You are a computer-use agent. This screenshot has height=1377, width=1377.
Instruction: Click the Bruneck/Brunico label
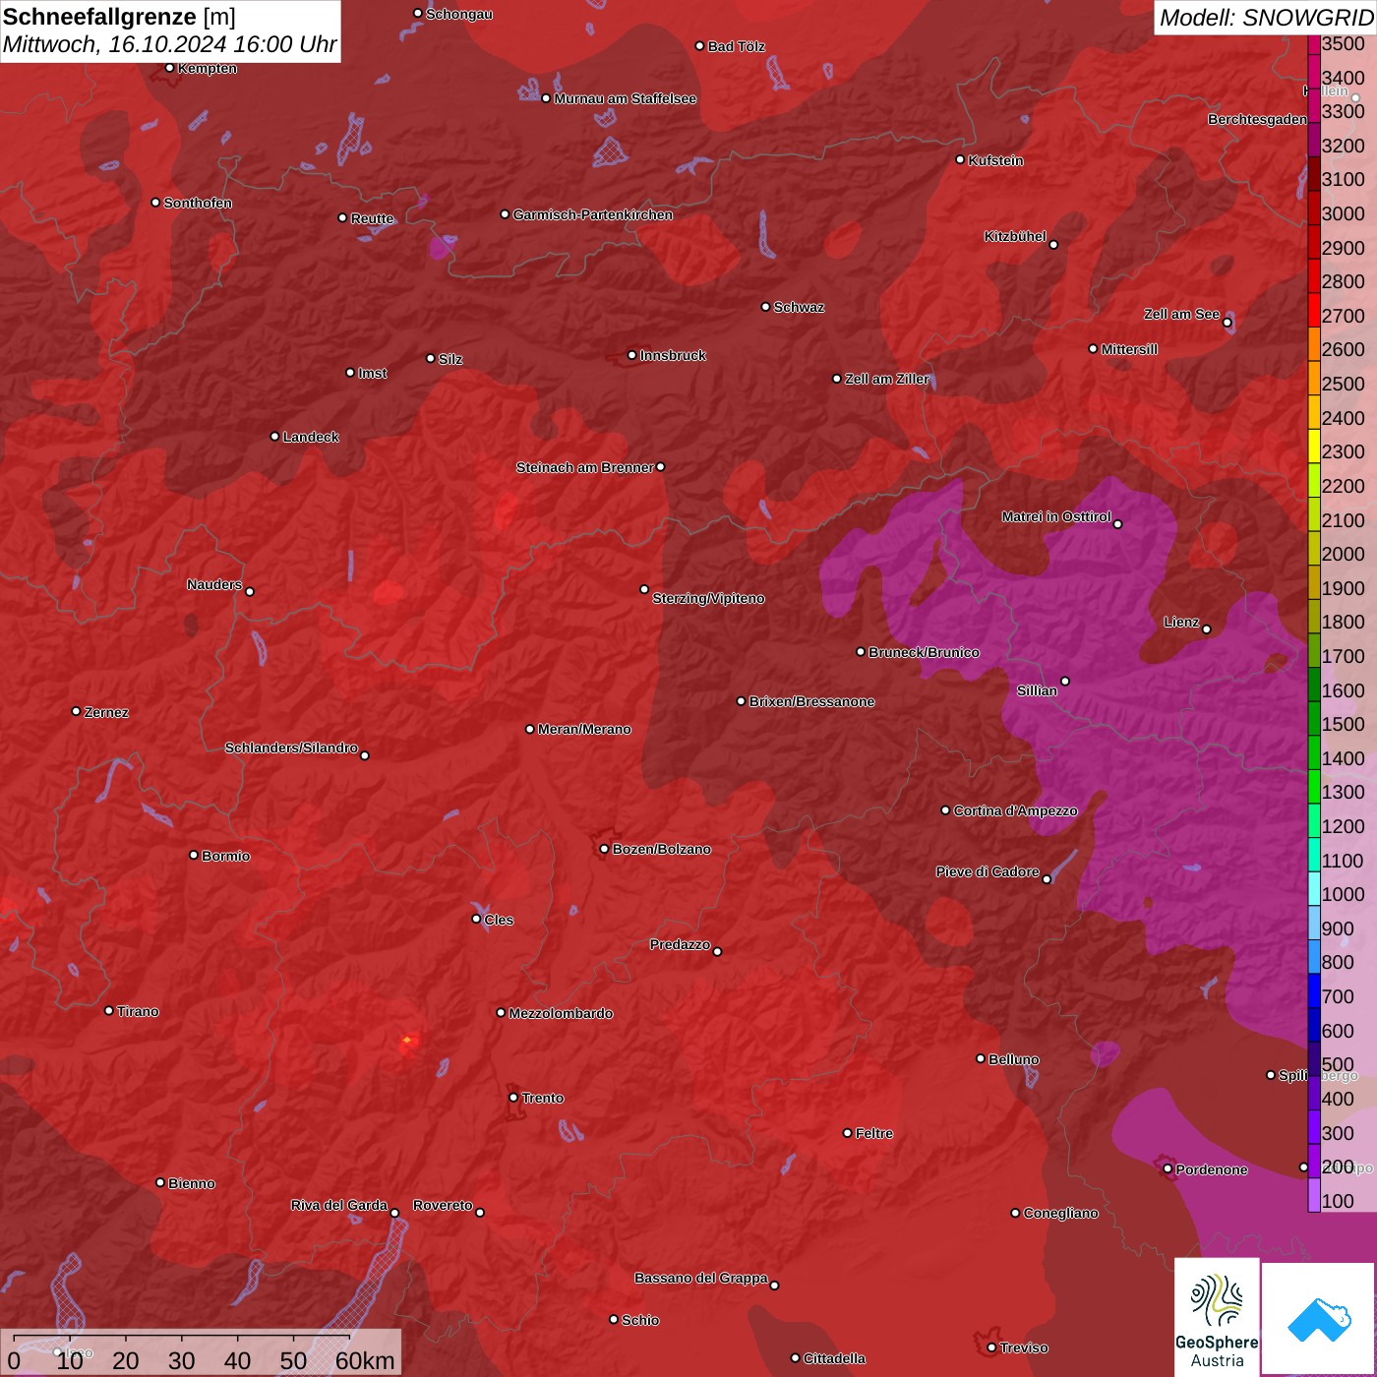(x=924, y=652)
